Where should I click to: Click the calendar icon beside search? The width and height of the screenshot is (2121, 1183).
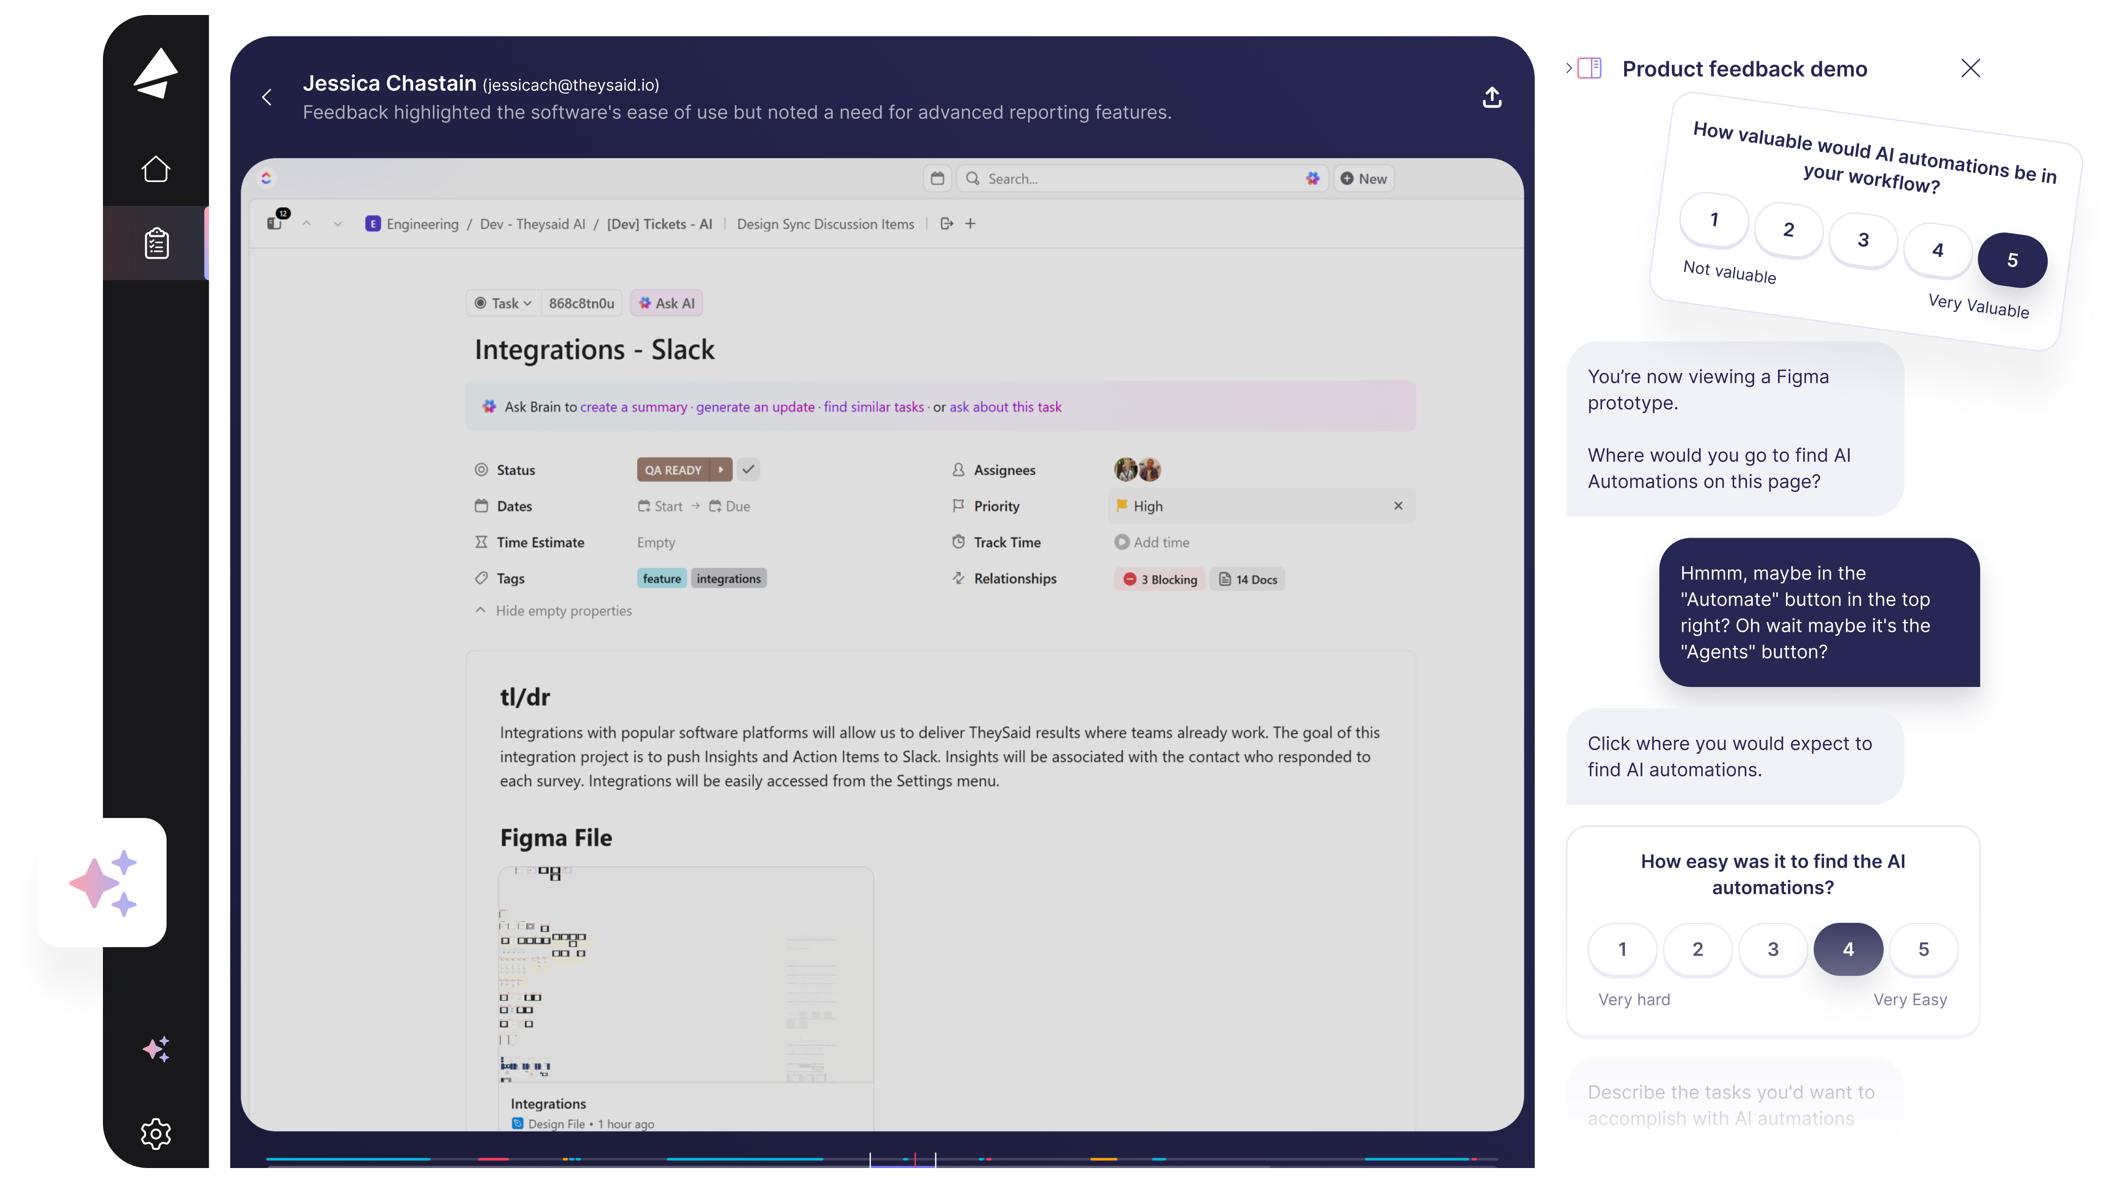[x=937, y=179]
